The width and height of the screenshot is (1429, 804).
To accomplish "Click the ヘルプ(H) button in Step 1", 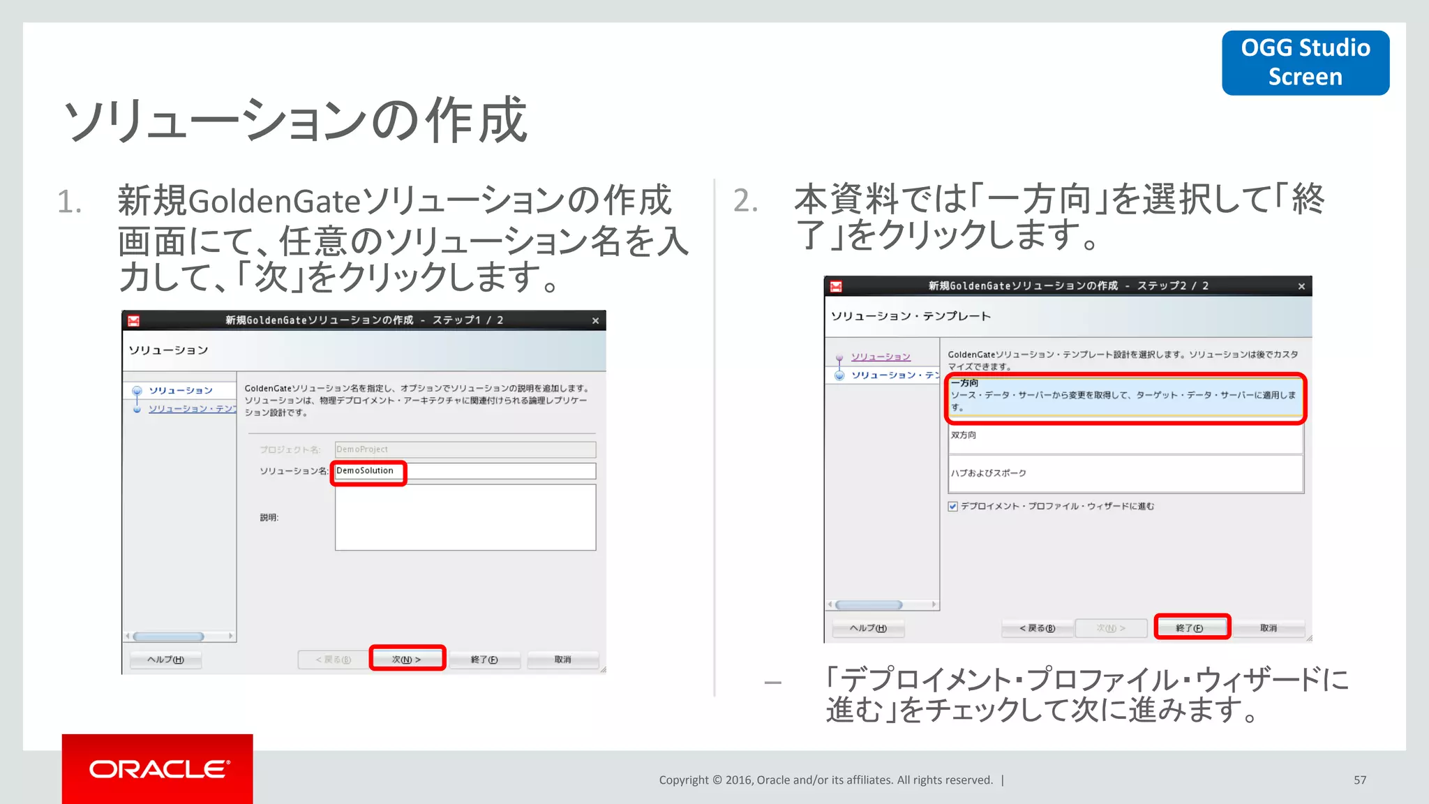I will [166, 660].
